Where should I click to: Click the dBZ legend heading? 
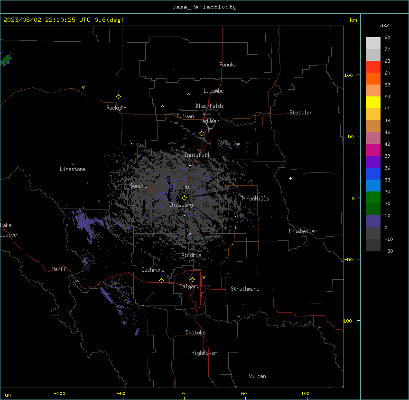tap(384, 26)
